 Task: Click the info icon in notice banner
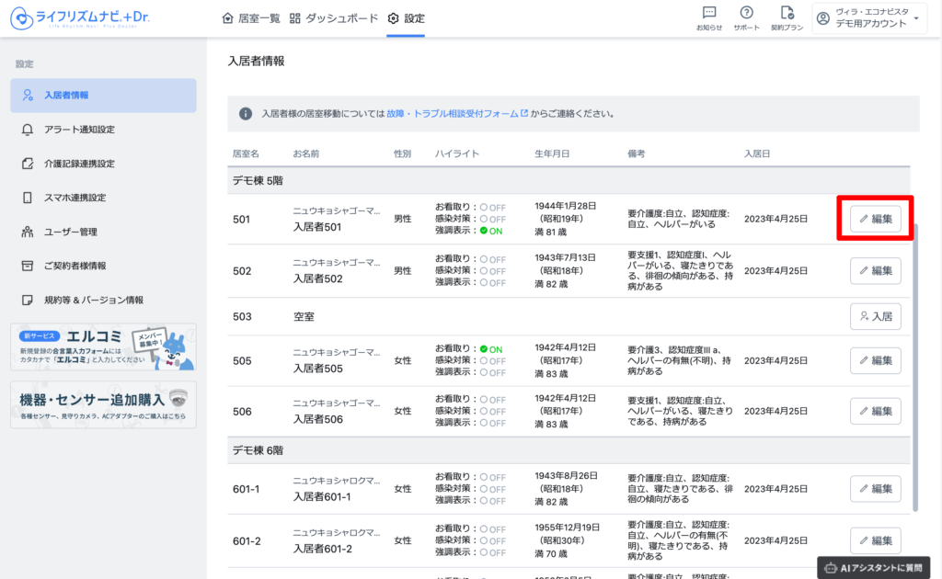pyautogui.click(x=246, y=114)
